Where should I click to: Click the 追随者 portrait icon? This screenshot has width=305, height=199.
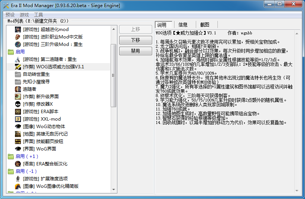[18, 89]
